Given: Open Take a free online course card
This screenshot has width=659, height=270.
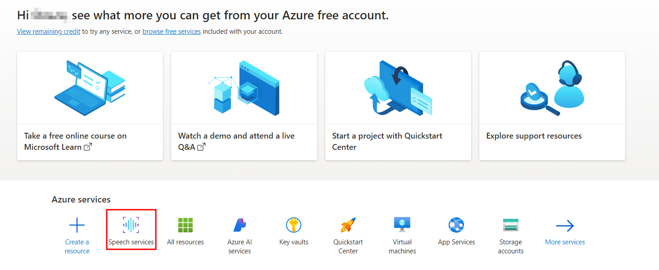Looking at the screenshot, I should point(90,106).
